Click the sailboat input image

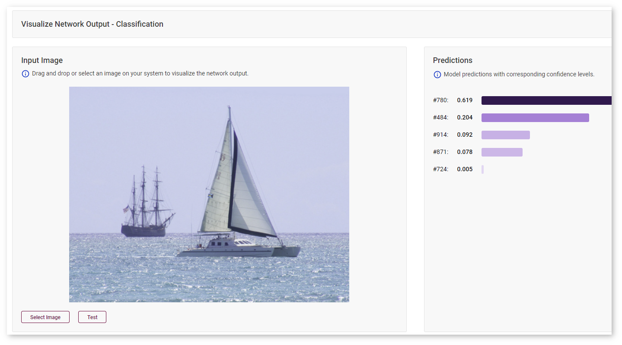209,194
